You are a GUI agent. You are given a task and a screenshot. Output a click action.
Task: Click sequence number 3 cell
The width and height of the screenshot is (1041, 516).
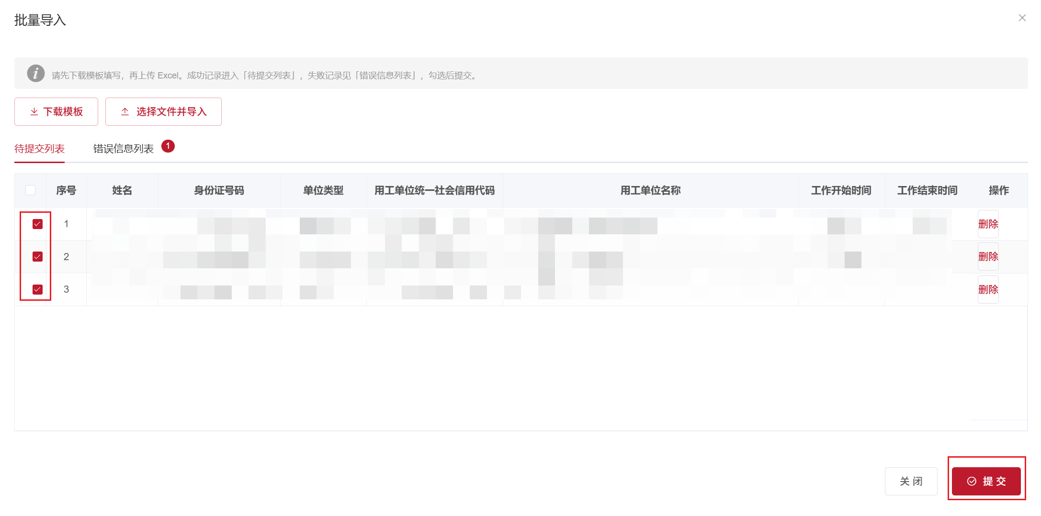[x=66, y=289]
